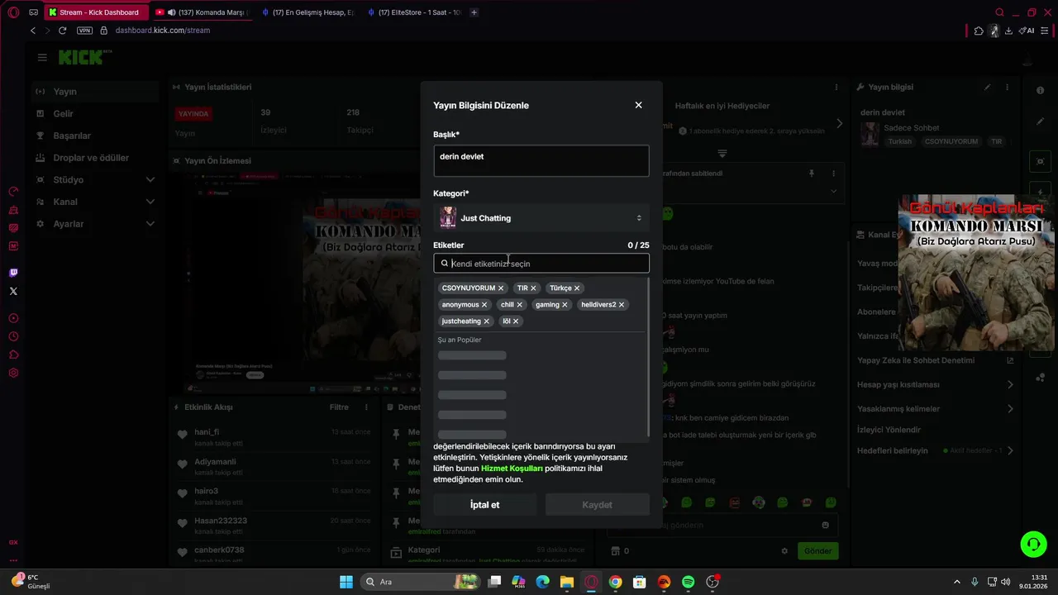Viewport: 1058px width, 595px height.
Task: Expand the Kanal sidebar section
Action: tap(150, 202)
